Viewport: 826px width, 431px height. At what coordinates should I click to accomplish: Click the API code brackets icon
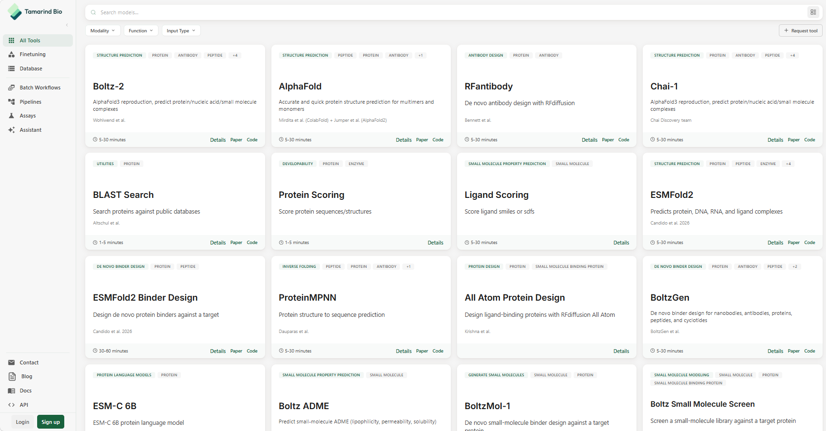[x=11, y=405]
